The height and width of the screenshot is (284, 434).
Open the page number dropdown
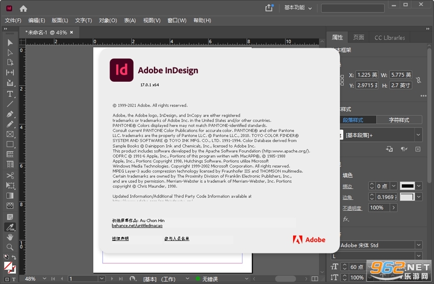pyautogui.click(x=102, y=279)
